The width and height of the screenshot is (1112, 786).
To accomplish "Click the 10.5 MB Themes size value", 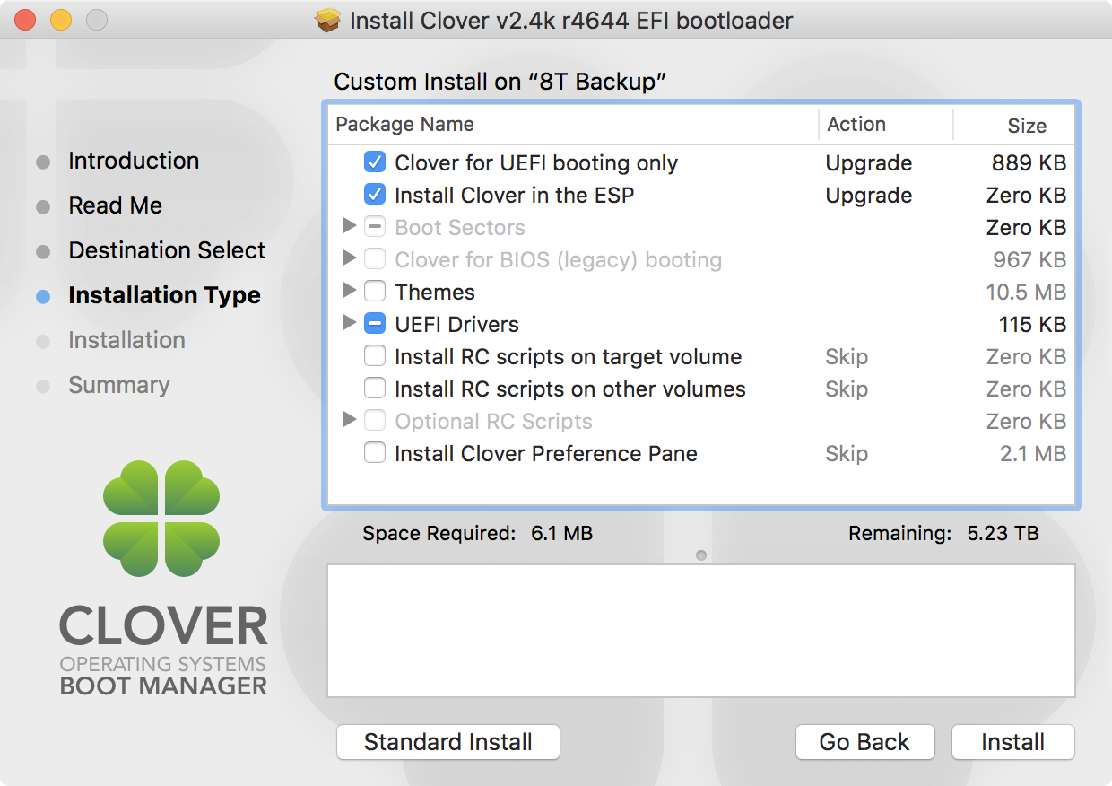I will coord(1026,293).
